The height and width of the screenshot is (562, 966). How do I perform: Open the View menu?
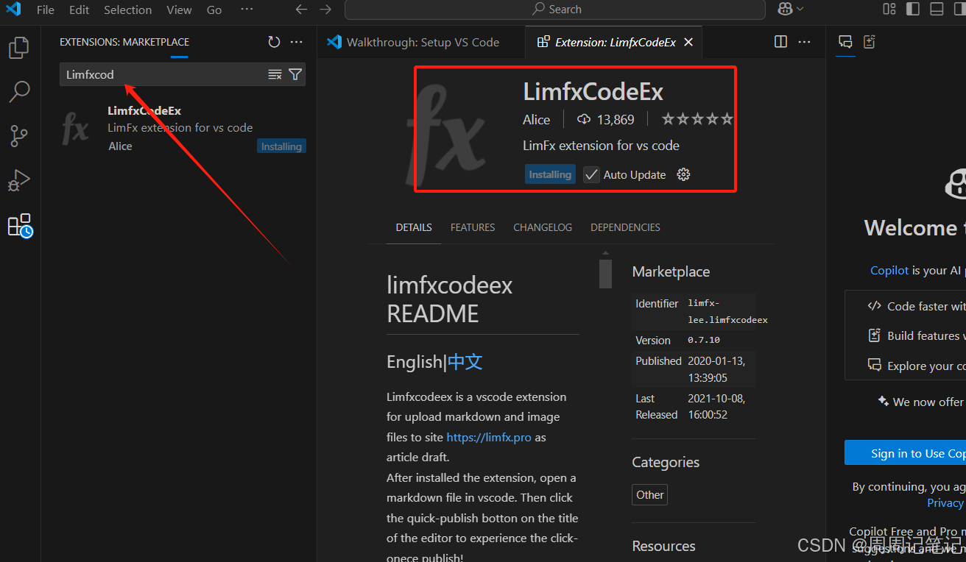tap(179, 10)
